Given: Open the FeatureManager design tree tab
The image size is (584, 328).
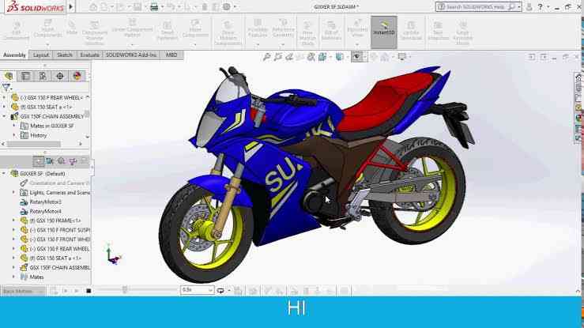Looking at the screenshot, I should 9,77.
